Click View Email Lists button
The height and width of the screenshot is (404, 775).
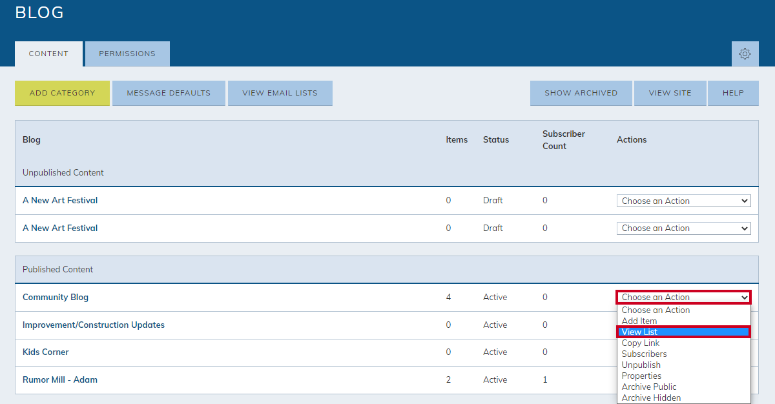pos(280,93)
